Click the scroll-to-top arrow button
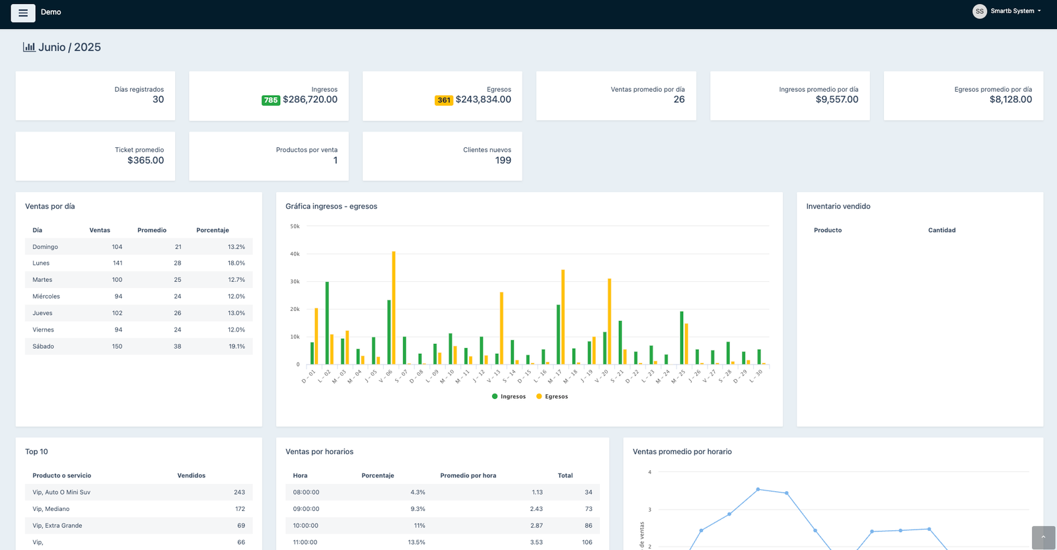The image size is (1057, 550). [1043, 537]
